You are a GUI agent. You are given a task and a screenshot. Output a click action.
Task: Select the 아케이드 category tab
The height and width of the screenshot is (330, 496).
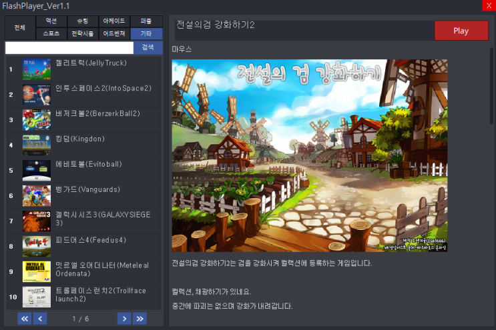click(x=114, y=21)
